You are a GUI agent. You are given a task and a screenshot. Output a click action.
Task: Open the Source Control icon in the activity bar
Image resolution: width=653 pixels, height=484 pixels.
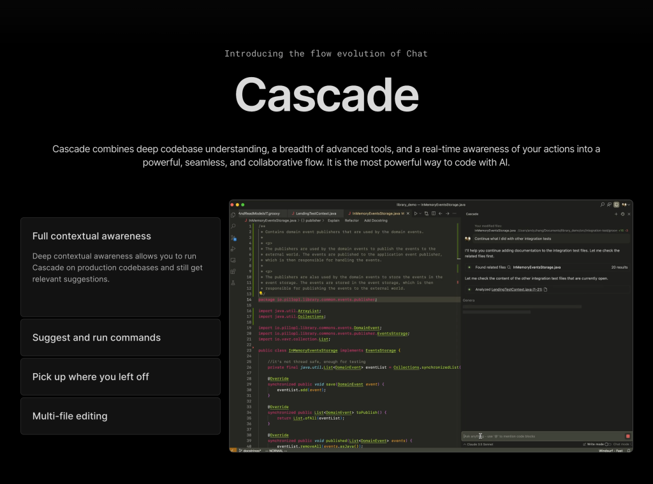233,238
